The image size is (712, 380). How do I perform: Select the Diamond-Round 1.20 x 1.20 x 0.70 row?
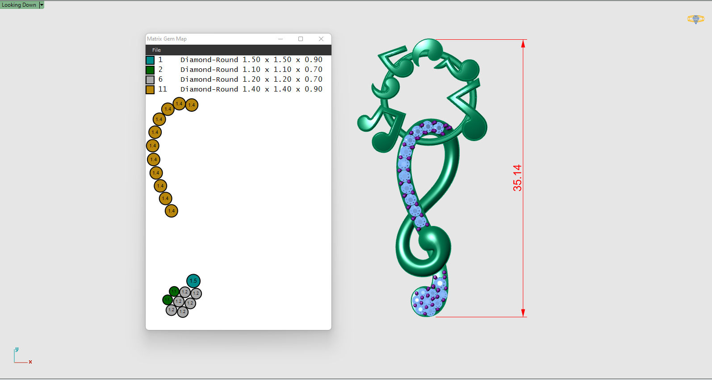click(x=251, y=79)
